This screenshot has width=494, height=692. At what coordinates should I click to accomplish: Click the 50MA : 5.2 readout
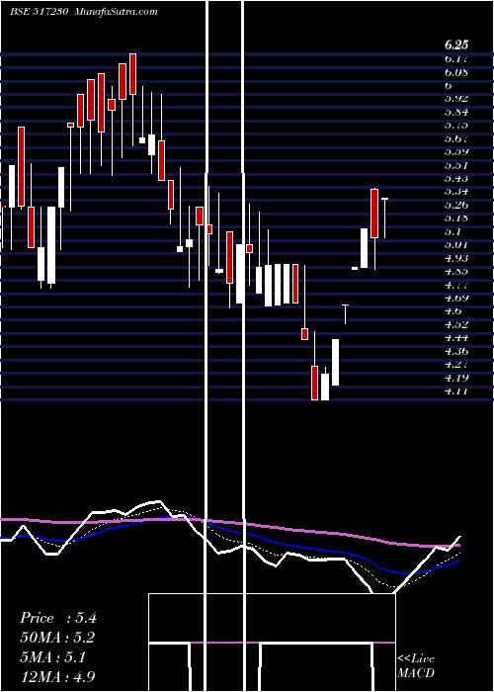click(x=57, y=638)
